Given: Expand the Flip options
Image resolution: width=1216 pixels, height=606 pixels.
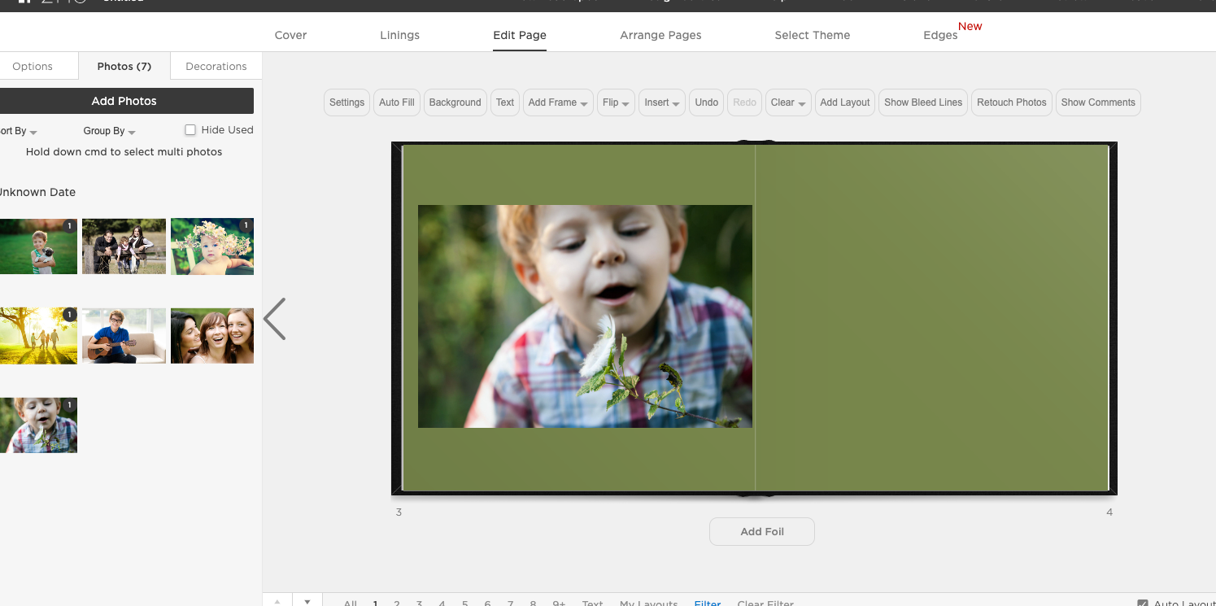Looking at the screenshot, I should pyautogui.click(x=616, y=102).
